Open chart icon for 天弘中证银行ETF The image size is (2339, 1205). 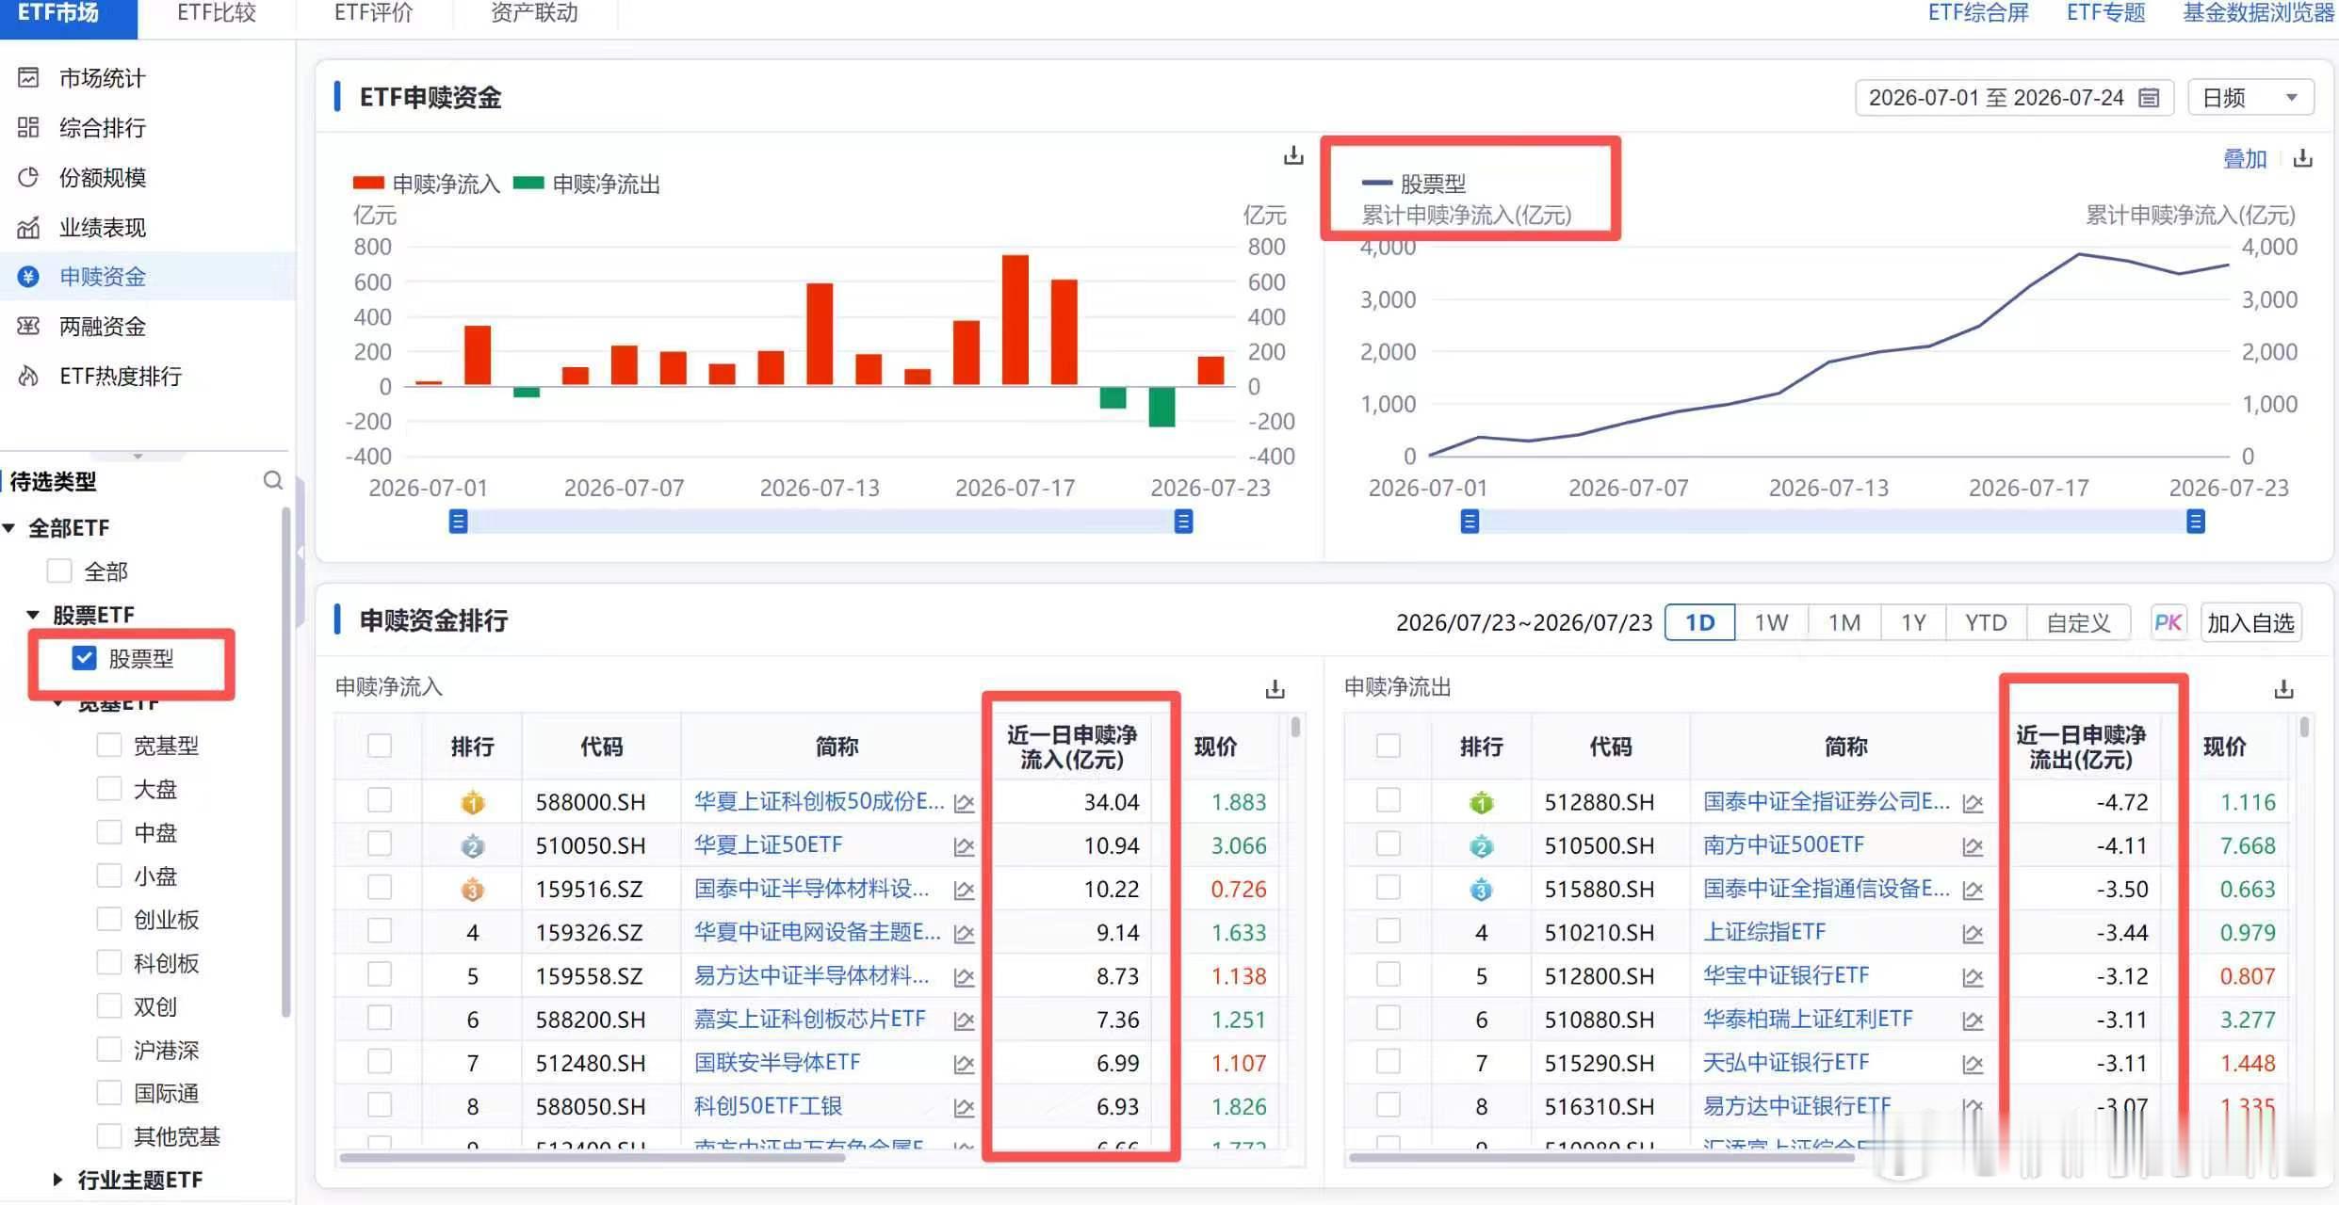pos(1973,1064)
